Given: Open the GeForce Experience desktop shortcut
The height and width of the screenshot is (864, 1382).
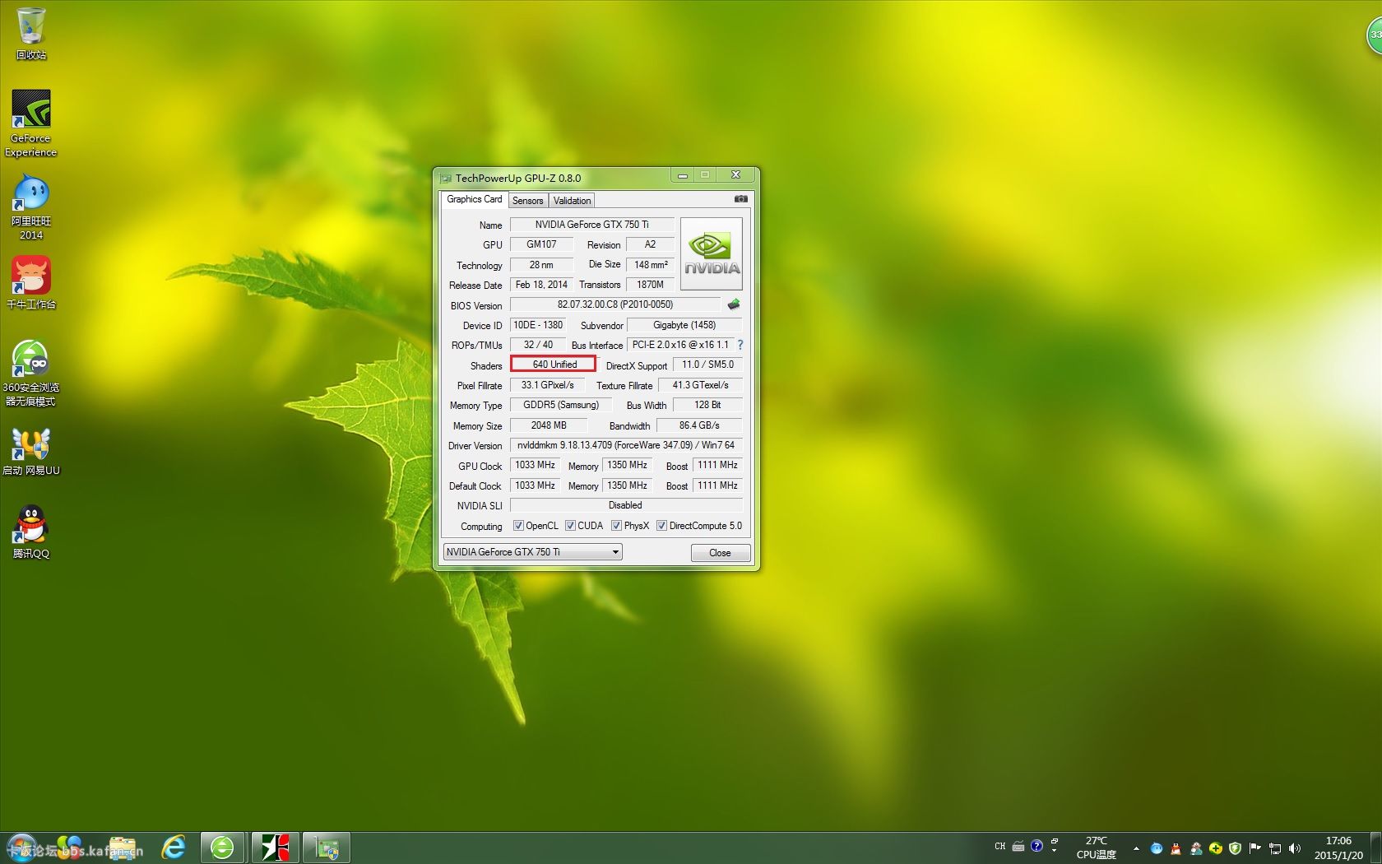Looking at the screenshot, I should tap(31, 123).
